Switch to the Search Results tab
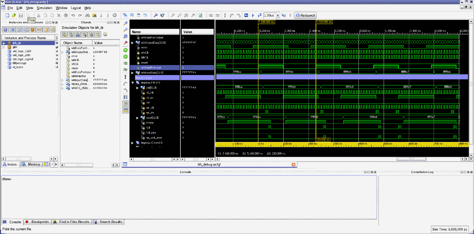474x234 pixels. coord(108,222)
